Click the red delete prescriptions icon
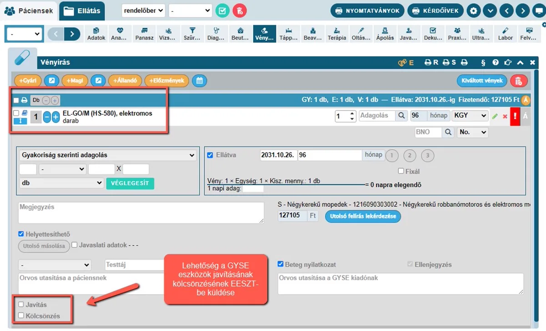Image resolution: width=546 pixels, height=331 pixels. pyautogui.click(x=519, y=81)
